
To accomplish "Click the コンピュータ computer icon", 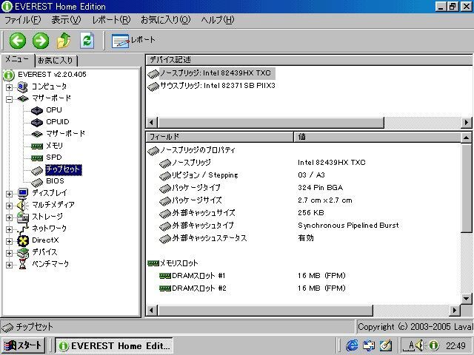I will point(22,87).
